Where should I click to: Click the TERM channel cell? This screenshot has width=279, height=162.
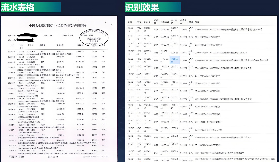coord(191,45)
